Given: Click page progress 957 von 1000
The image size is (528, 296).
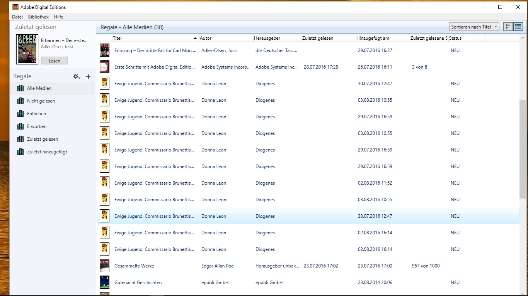Looking at the screenshot, I should pyautogui.click(x=426, y=266).
